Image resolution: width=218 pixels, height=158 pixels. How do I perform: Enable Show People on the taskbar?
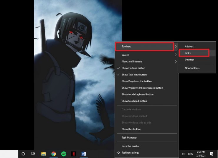click(147, 81)
